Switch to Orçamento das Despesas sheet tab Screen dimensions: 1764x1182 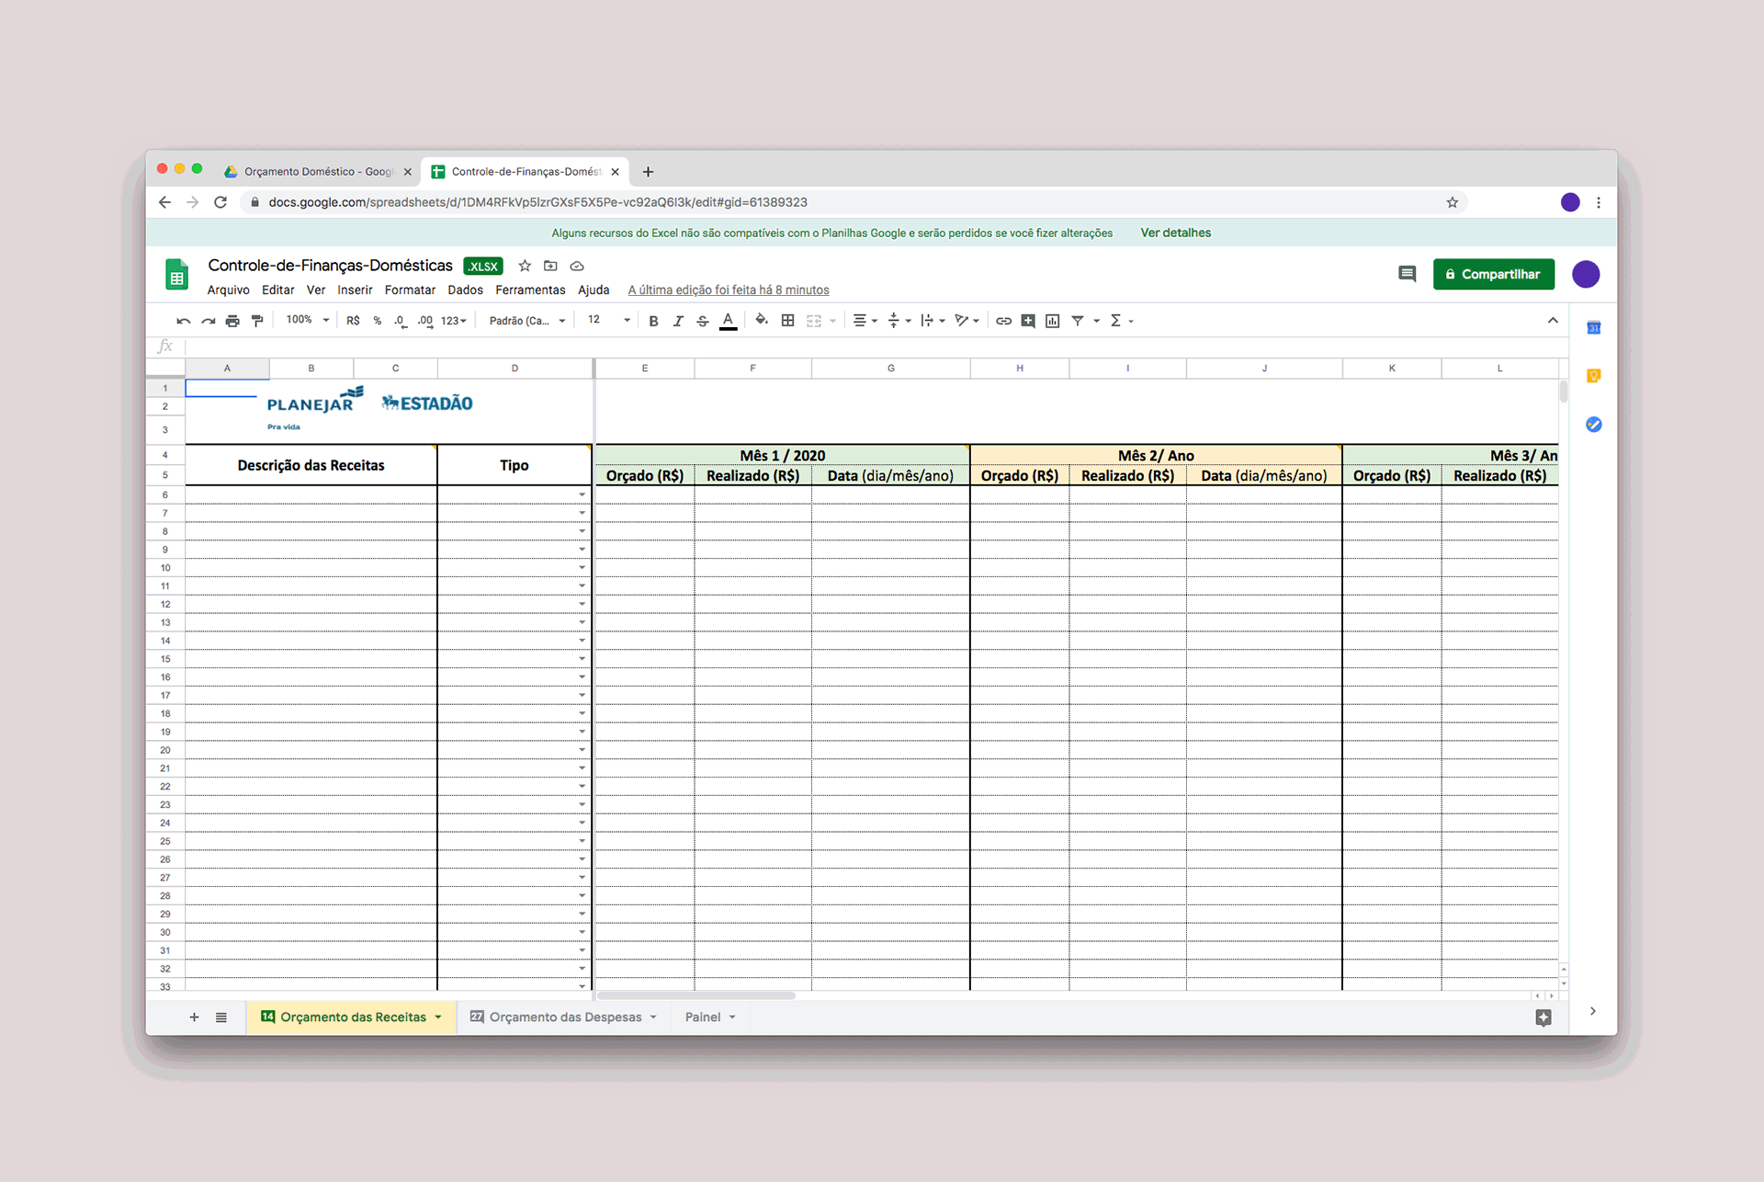[x=565, y=1017]
